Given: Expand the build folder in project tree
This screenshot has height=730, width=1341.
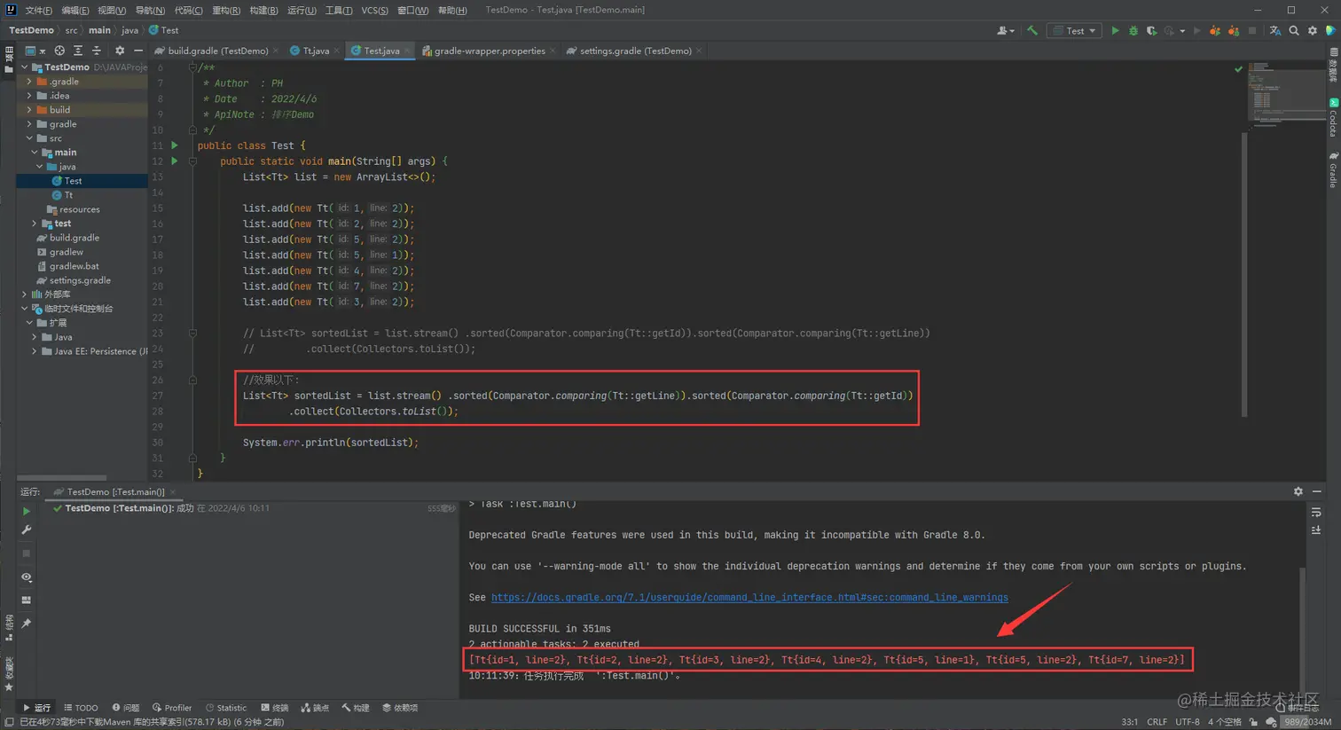Looking at the screenshot, I should coord(29,110).
